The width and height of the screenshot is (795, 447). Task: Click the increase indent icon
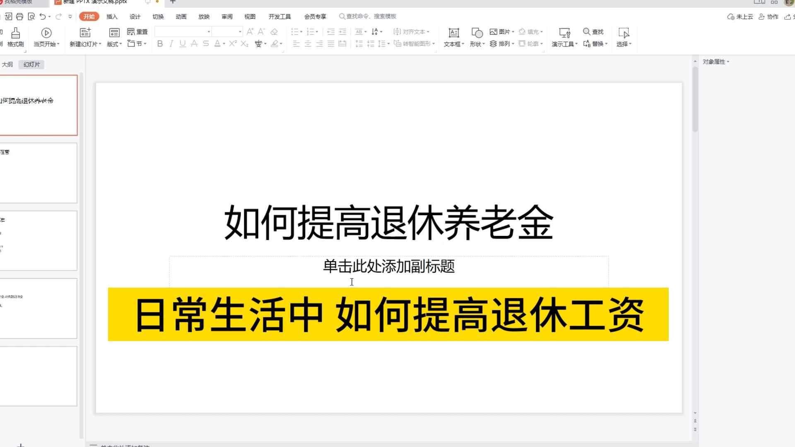click(342, 32)
